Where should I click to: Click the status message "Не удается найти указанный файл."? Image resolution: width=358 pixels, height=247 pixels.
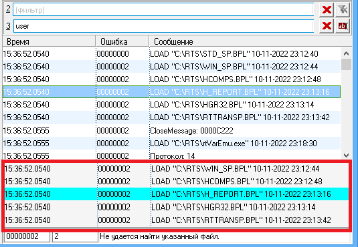click(159, 236)
